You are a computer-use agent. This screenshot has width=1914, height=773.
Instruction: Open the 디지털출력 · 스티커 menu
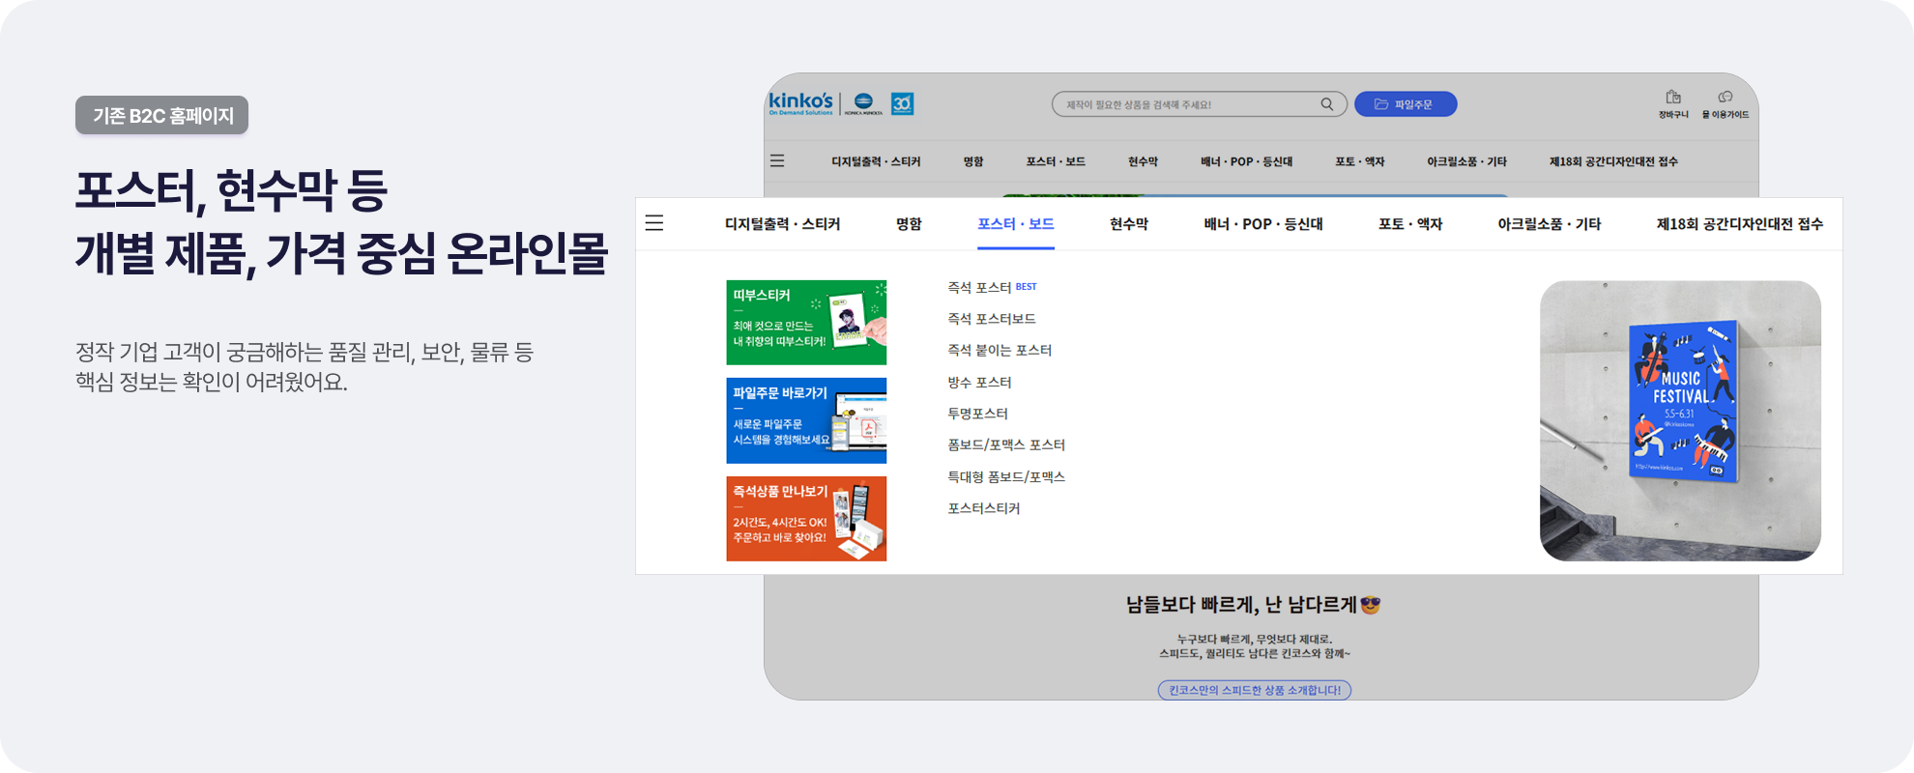tap(782, 224)
